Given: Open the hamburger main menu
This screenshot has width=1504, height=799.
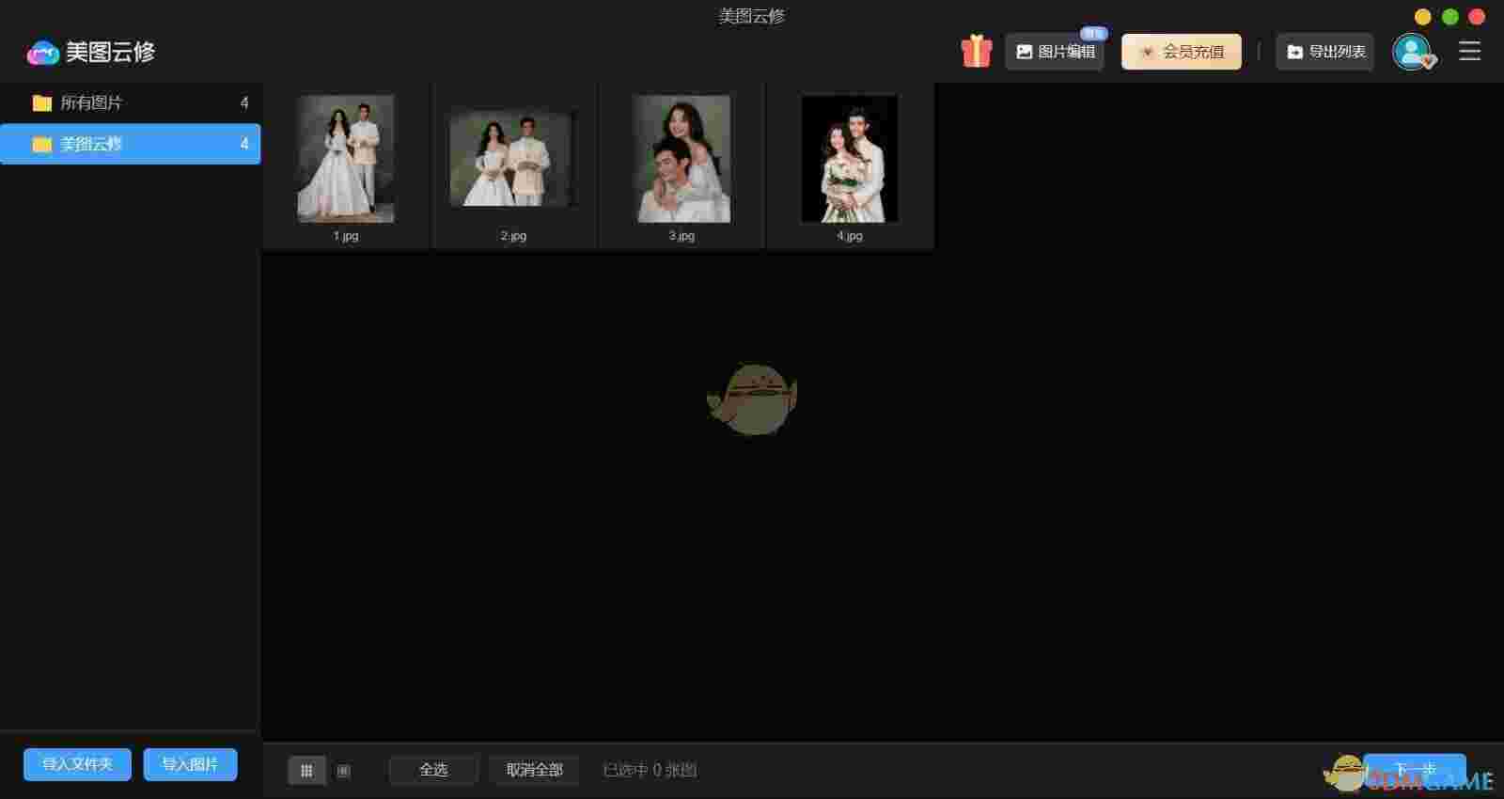Looking at the screenshot, I should (1469, 51).
